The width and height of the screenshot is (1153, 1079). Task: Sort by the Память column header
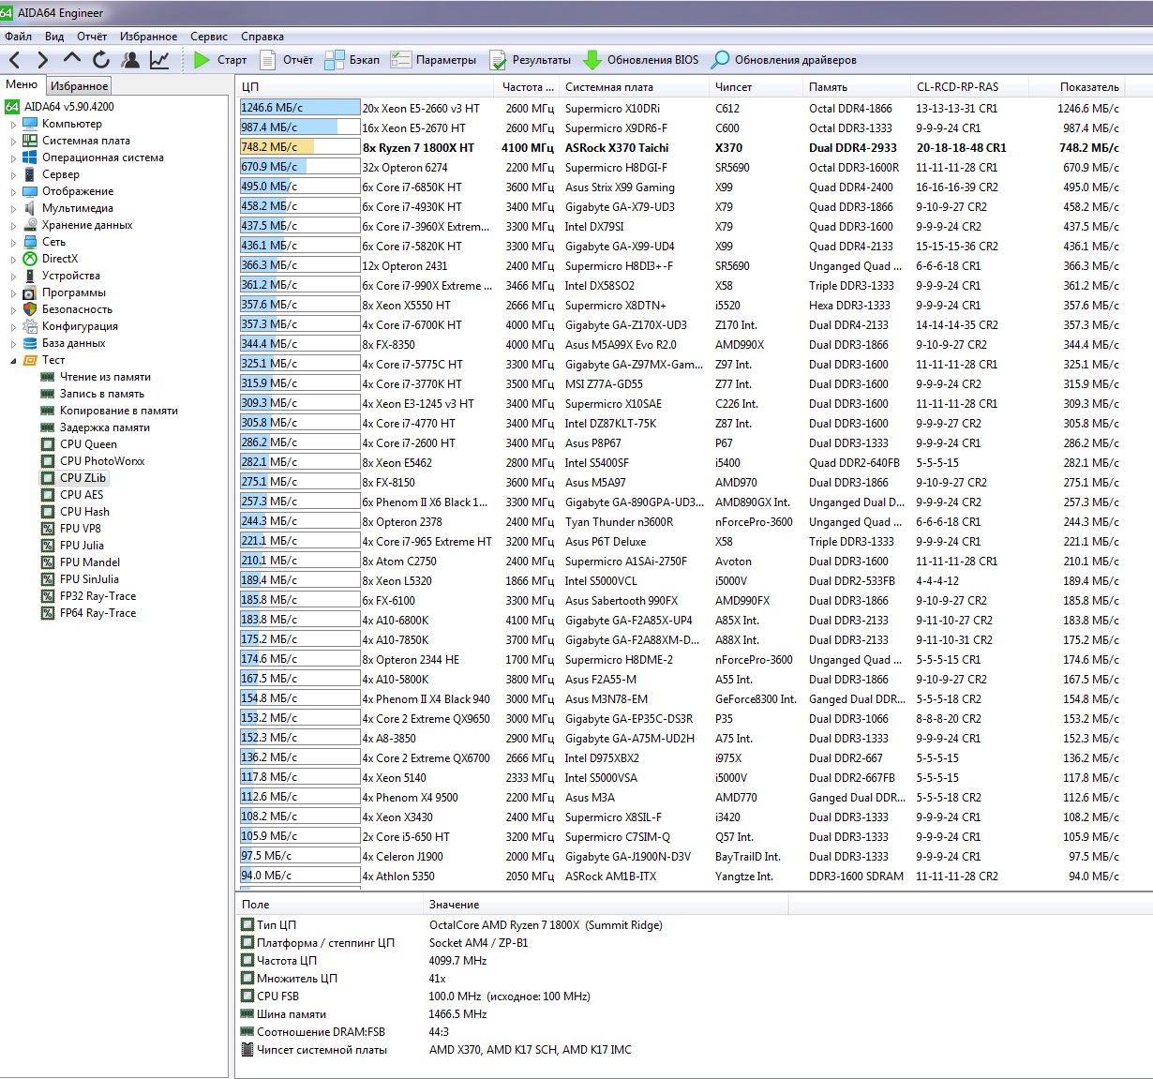(858, 86)
